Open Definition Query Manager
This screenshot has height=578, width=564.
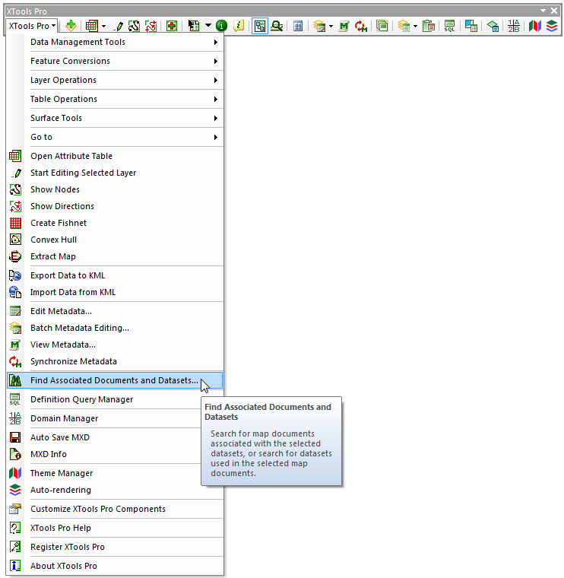click(104, 399)
